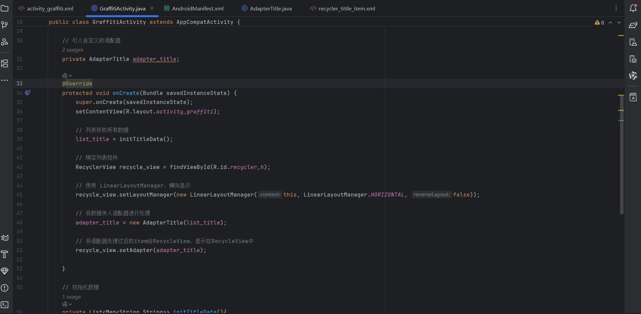
Task: Click line number 39 in the gutter
Action: (19, 139)
